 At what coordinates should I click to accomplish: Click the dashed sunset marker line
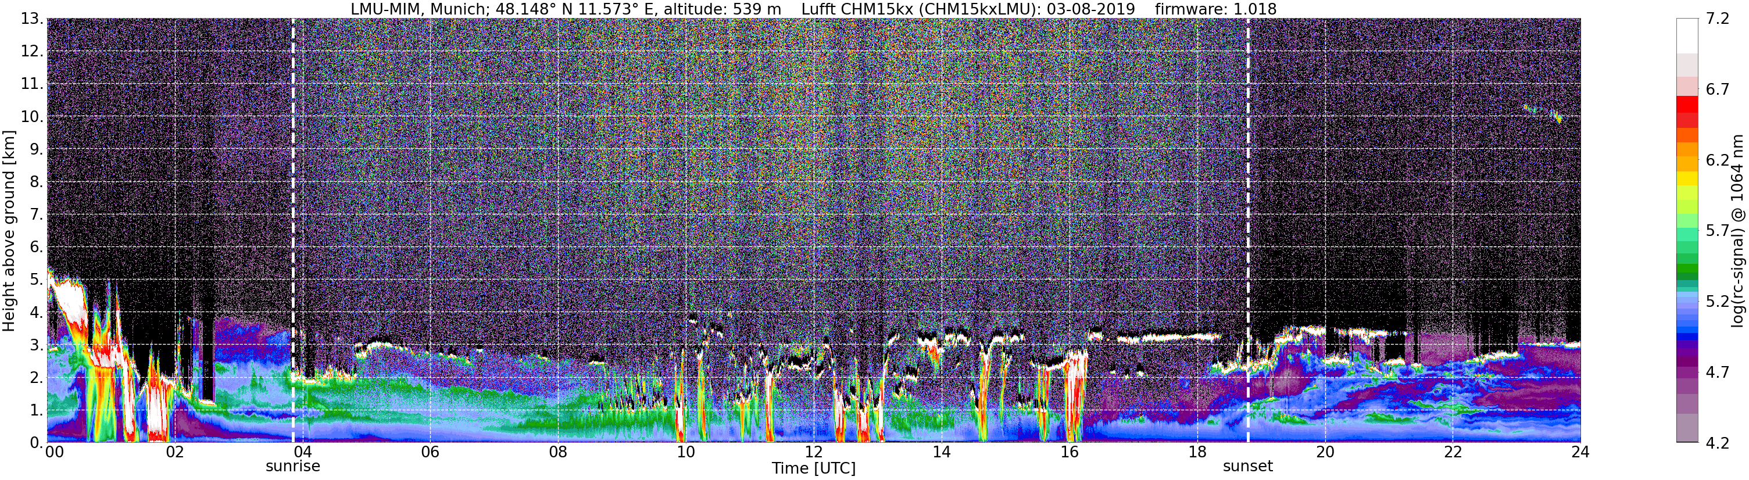[1248, 231]
